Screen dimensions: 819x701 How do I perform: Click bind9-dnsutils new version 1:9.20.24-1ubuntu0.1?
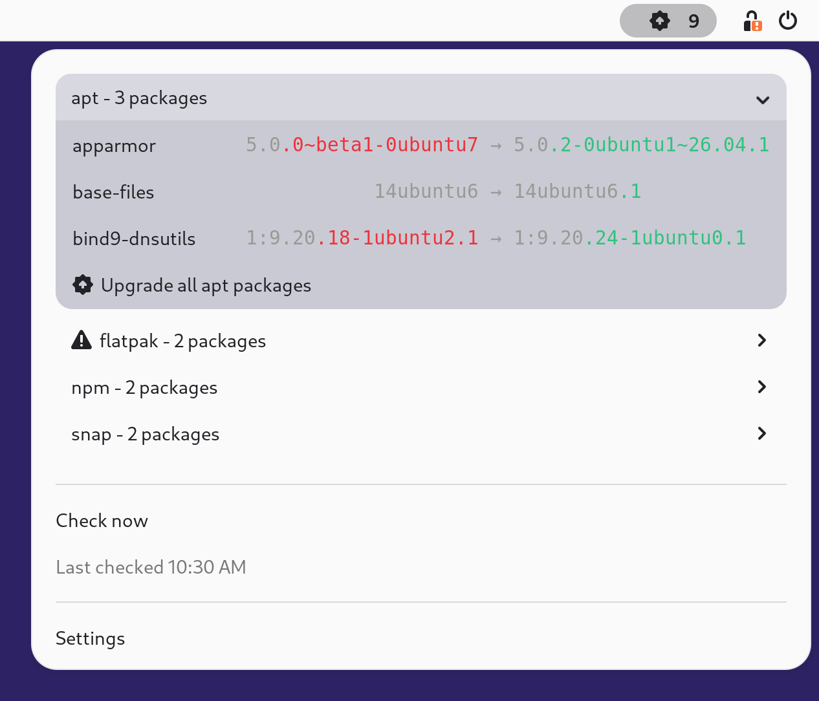point(629,238)
